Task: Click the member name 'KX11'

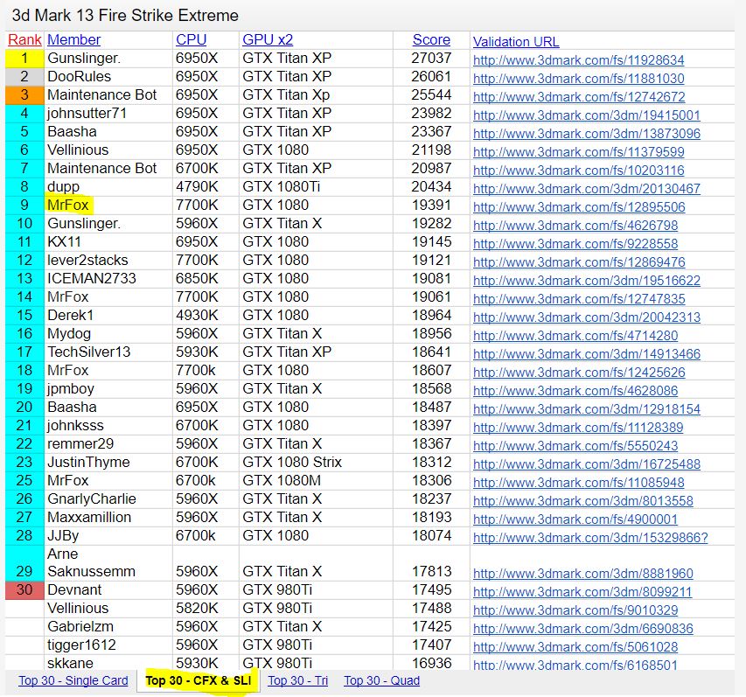Action: coord(64,241)
